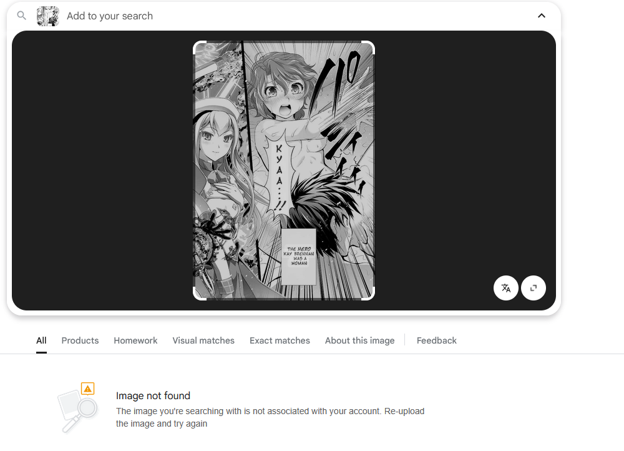The image size is (624, 451).
Task: Open the Exact matches tab
Action: point(280,340)
